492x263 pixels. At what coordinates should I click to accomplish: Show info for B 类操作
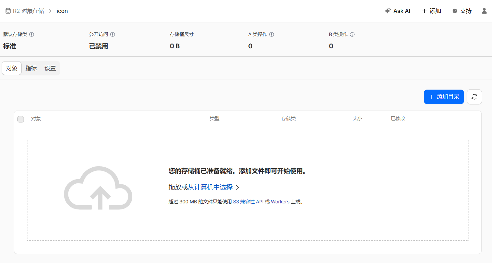pyautogui.click(x=352, y=34)
